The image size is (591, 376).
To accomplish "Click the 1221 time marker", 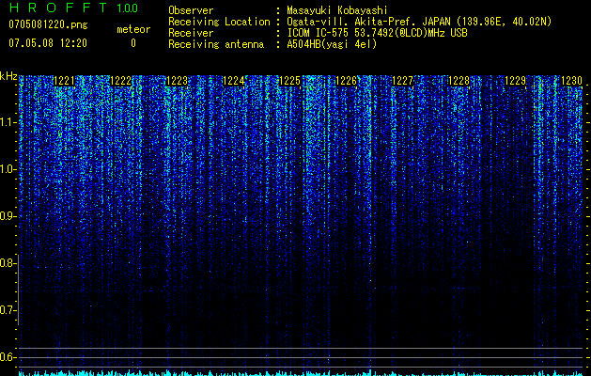I will [x=65, y=81].
